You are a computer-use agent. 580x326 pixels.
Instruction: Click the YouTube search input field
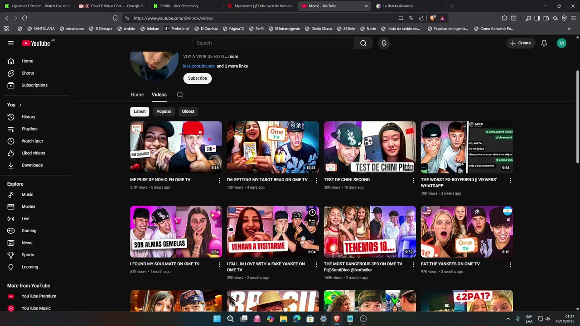pyautogui.click(x=273, y=43)
